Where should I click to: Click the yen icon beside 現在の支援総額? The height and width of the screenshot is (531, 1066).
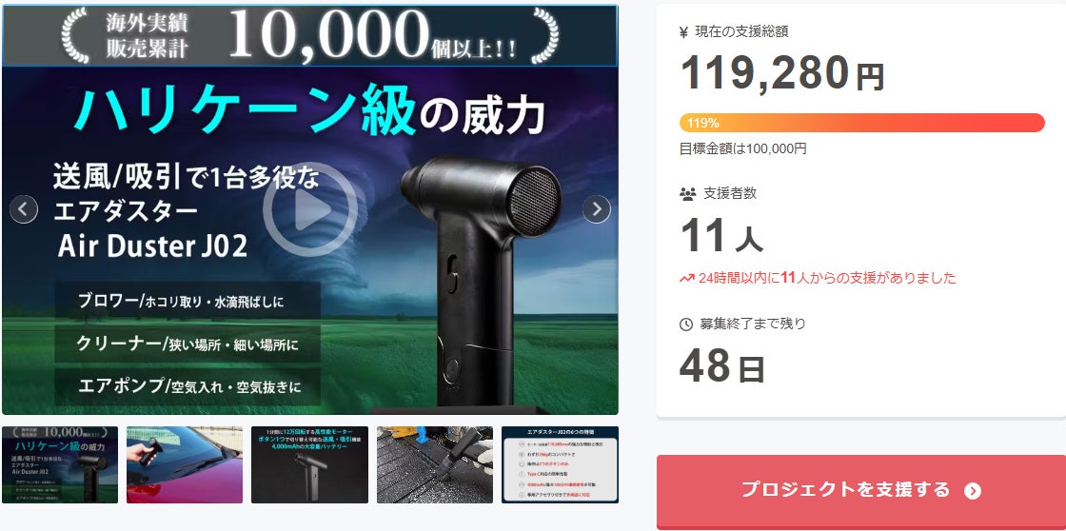point(684,31)
